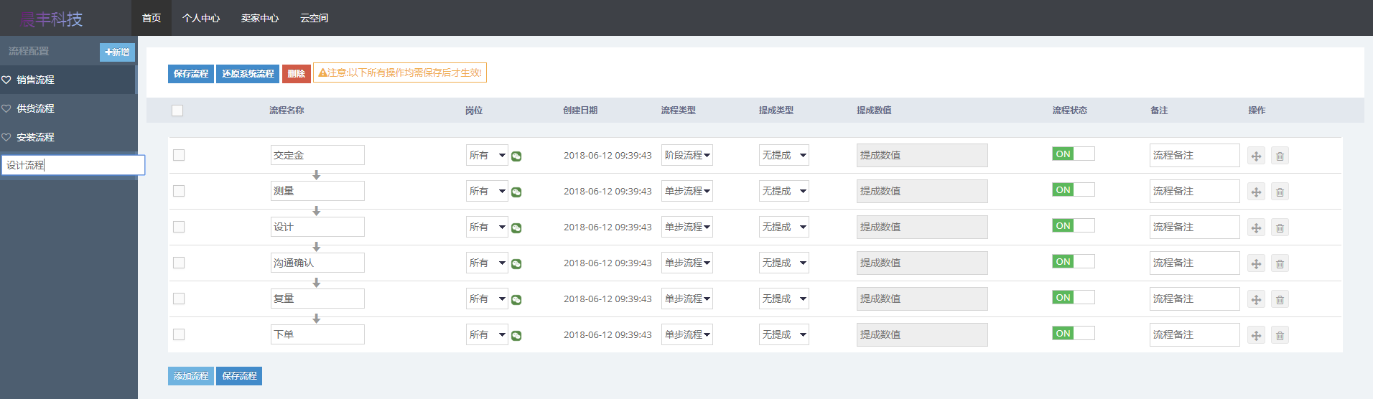Open the 个人中心 menu

tap(201, 18)
